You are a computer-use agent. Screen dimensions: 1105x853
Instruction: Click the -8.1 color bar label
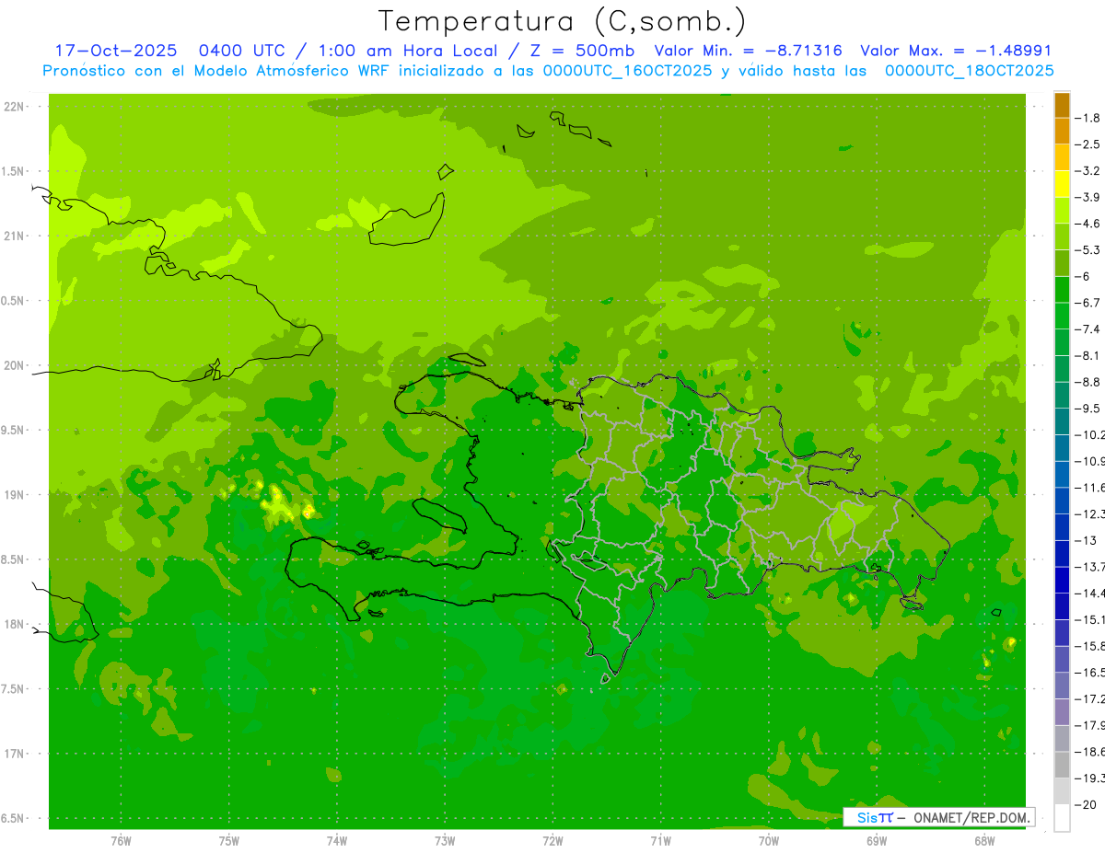(x=1088, y=356)
